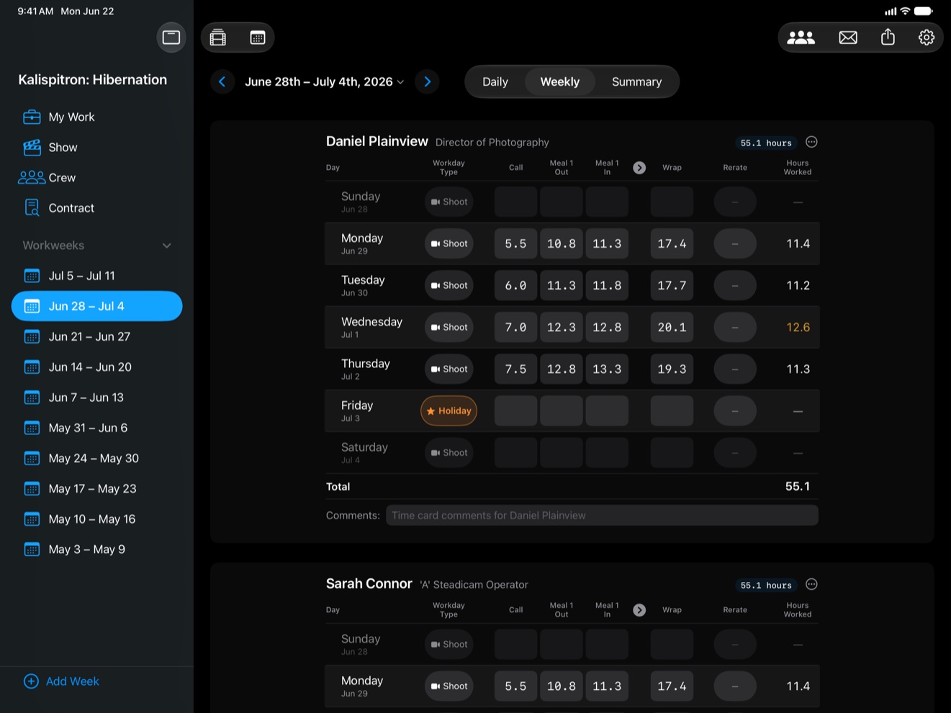Switch to the Summary tab
951x713 pixels.
(636, 81)
